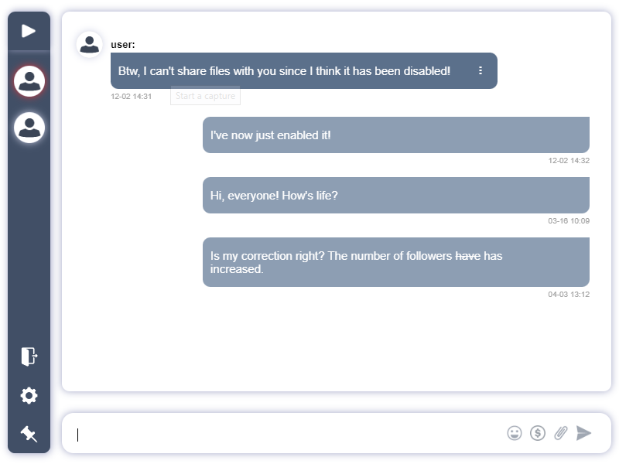The width and height of the screenshot is (619, 464).
Task: Open settings via the gear icon
Action: click(29, 396)
